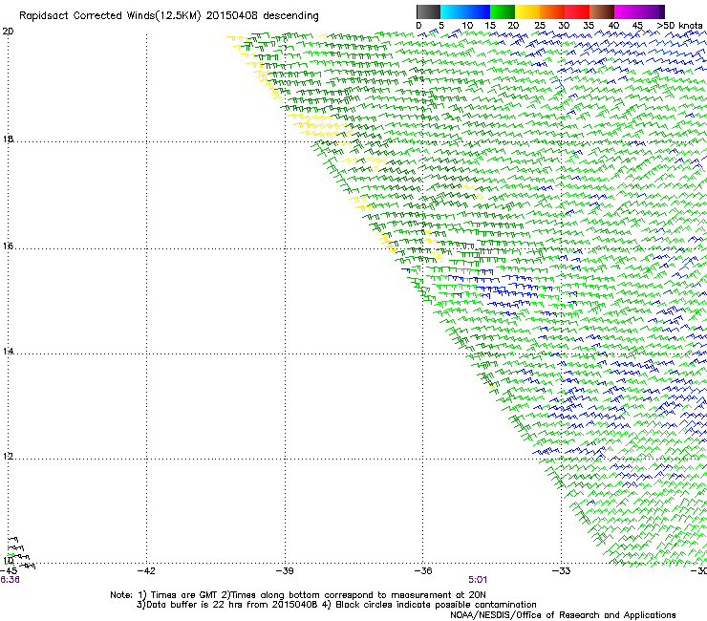707x621 pixels.
Task: Click latitude label '14' on left axis
Action: tap(8, 352)
